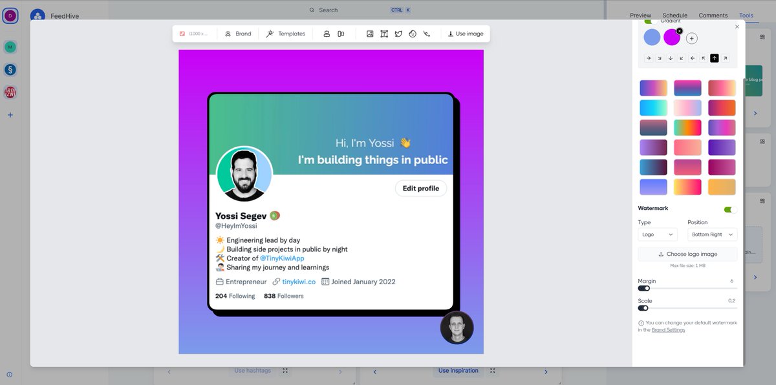Click the curved arrow shape icon
This screenshot has height=385, width=776.
coord(427,34)
